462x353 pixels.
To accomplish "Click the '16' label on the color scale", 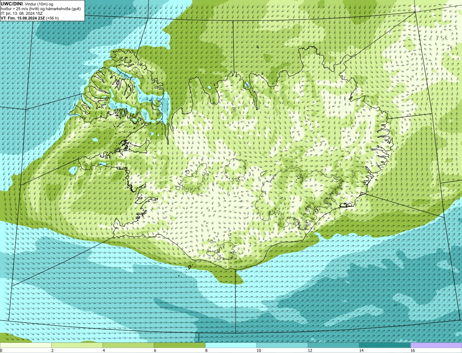I will pos(413,350).
